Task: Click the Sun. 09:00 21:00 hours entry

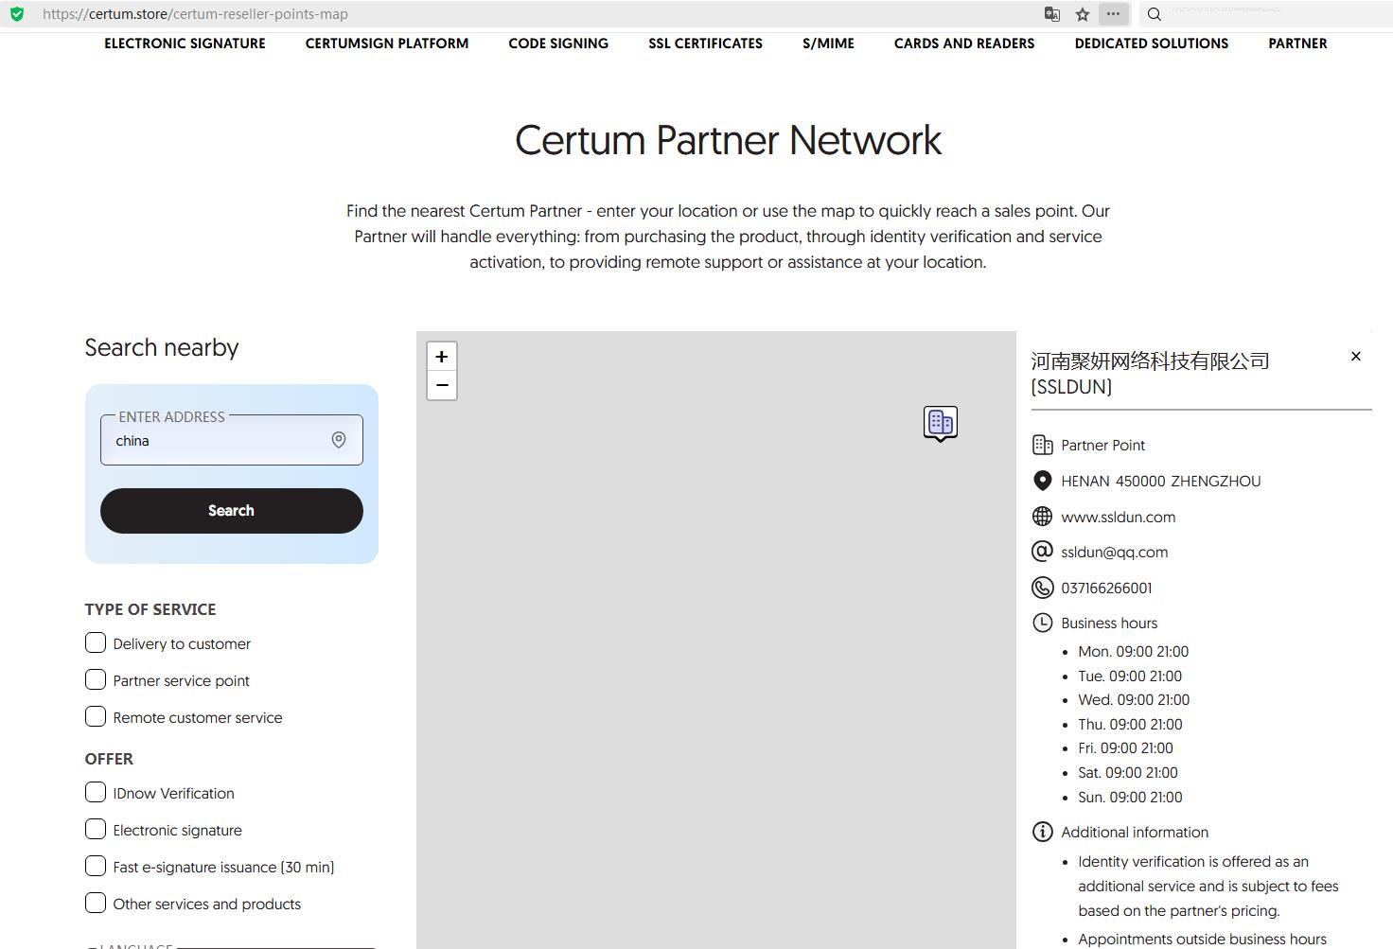Action: (1130, 798)
